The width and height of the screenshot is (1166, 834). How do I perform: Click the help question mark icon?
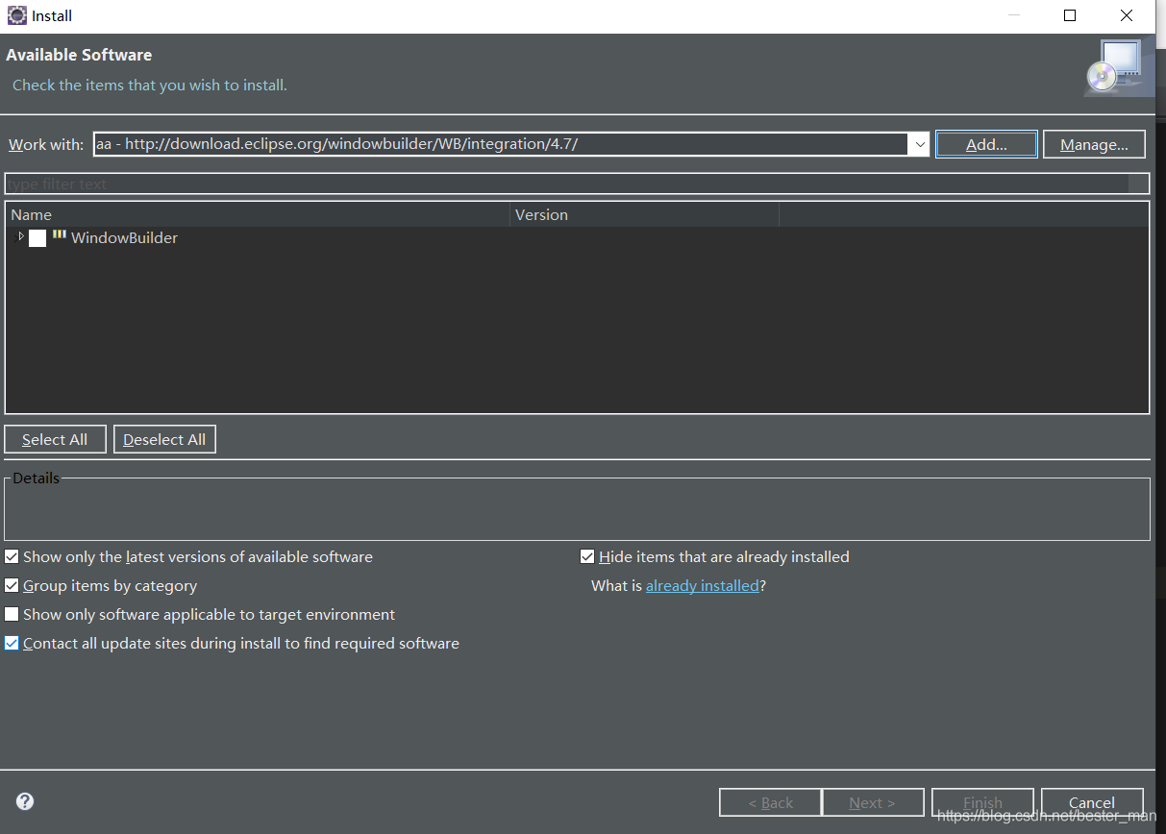point(25,801)
